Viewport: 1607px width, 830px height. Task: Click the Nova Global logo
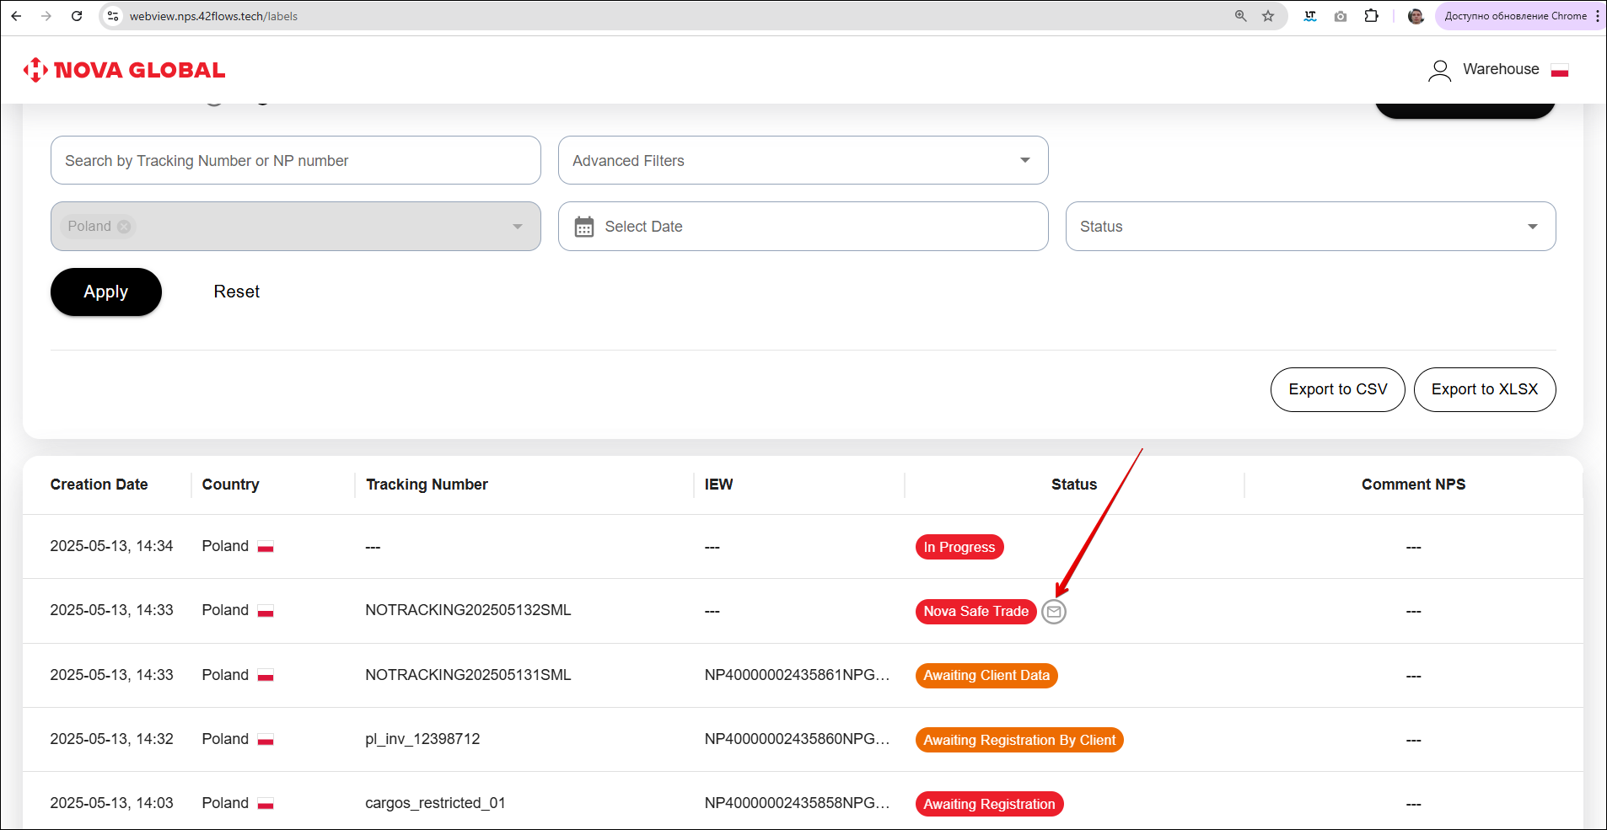(x=125, y=70)
